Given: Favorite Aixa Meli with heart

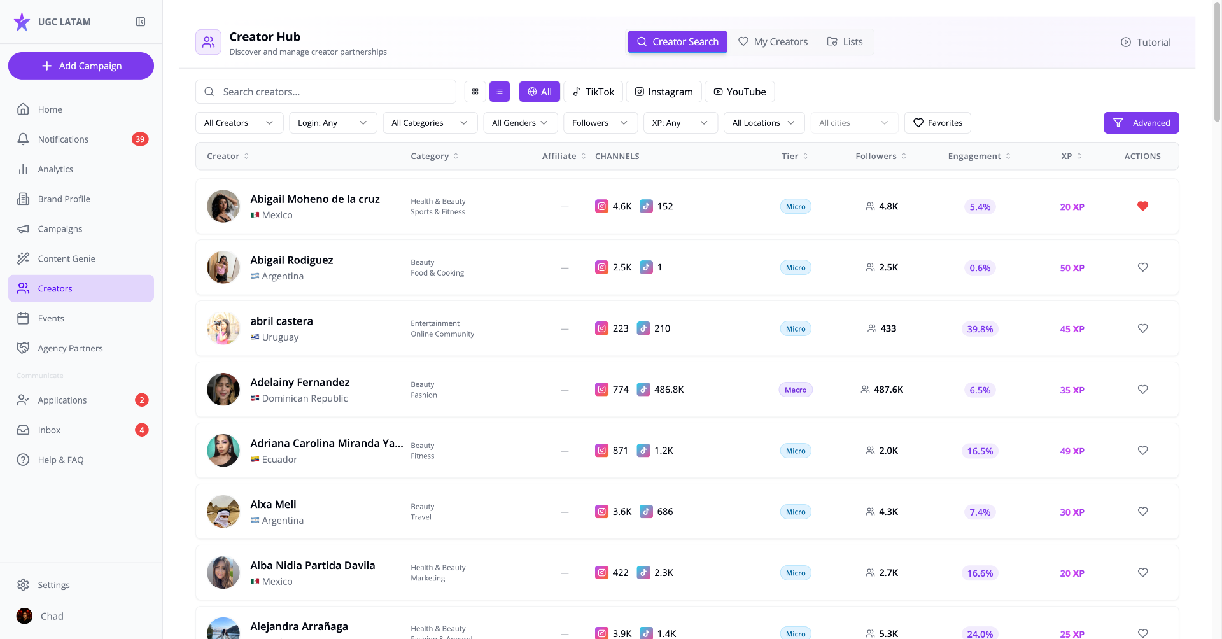Looking at the screenshot, I should [1142, 512].
